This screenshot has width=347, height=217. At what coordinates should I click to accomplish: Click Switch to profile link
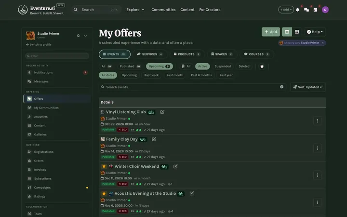click(39, 45)
